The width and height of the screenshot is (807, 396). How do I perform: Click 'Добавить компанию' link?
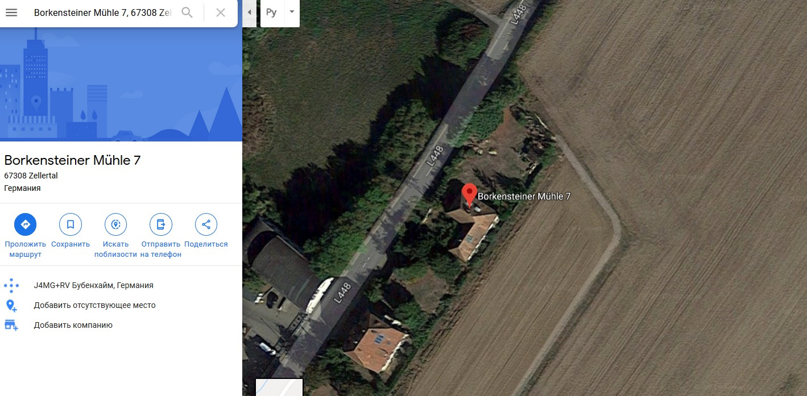(73, 325)
